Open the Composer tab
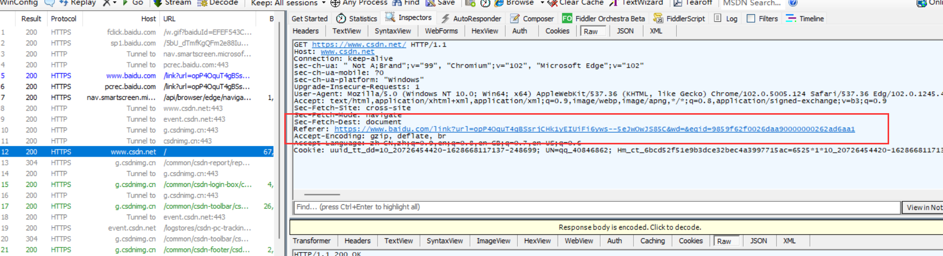943x256 pixels. (x=532, y=18)
